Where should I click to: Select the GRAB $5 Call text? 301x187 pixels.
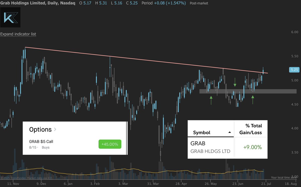(x=41, y=142)
